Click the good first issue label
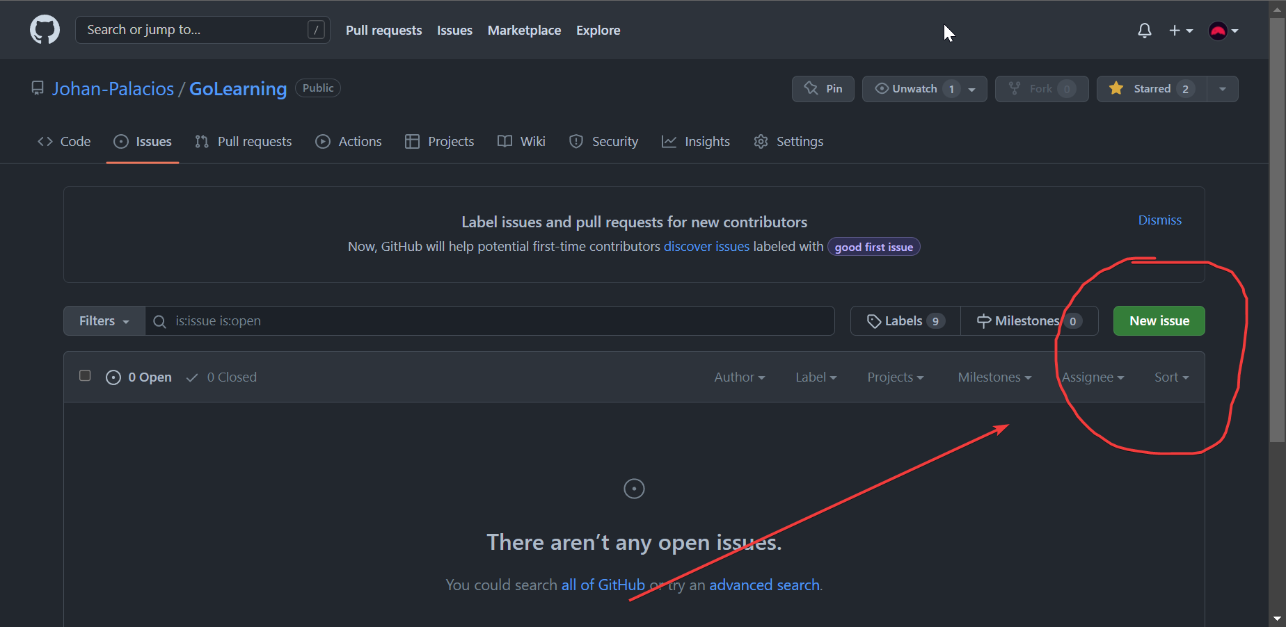The height and width of the screenshot is (627, 1286). point(874,247)
